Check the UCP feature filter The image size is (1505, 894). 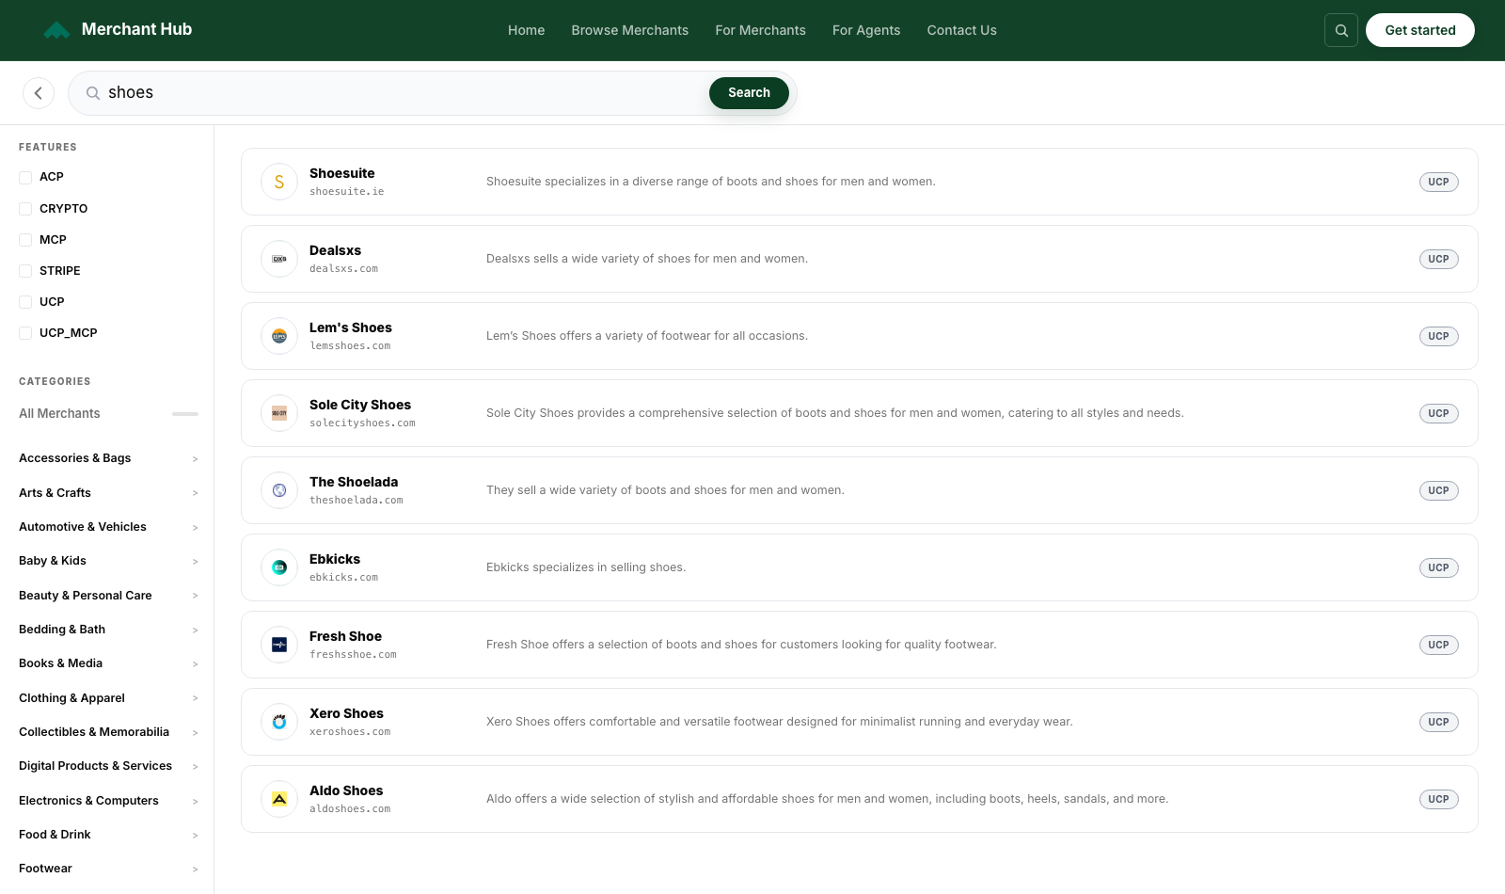25,302
